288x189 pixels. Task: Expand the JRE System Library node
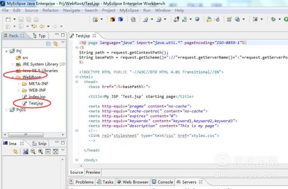pyautogui.click(x=12, y=64)
